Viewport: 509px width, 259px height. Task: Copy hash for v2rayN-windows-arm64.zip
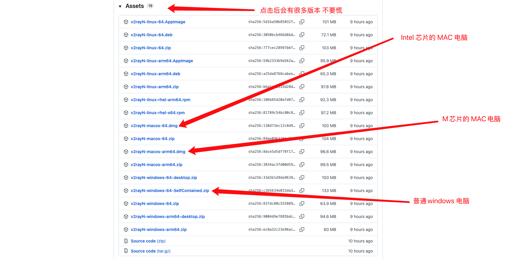coord(302,230)
